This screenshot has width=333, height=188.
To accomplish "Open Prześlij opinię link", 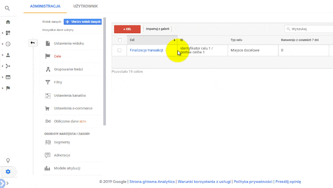I will 288,182.
